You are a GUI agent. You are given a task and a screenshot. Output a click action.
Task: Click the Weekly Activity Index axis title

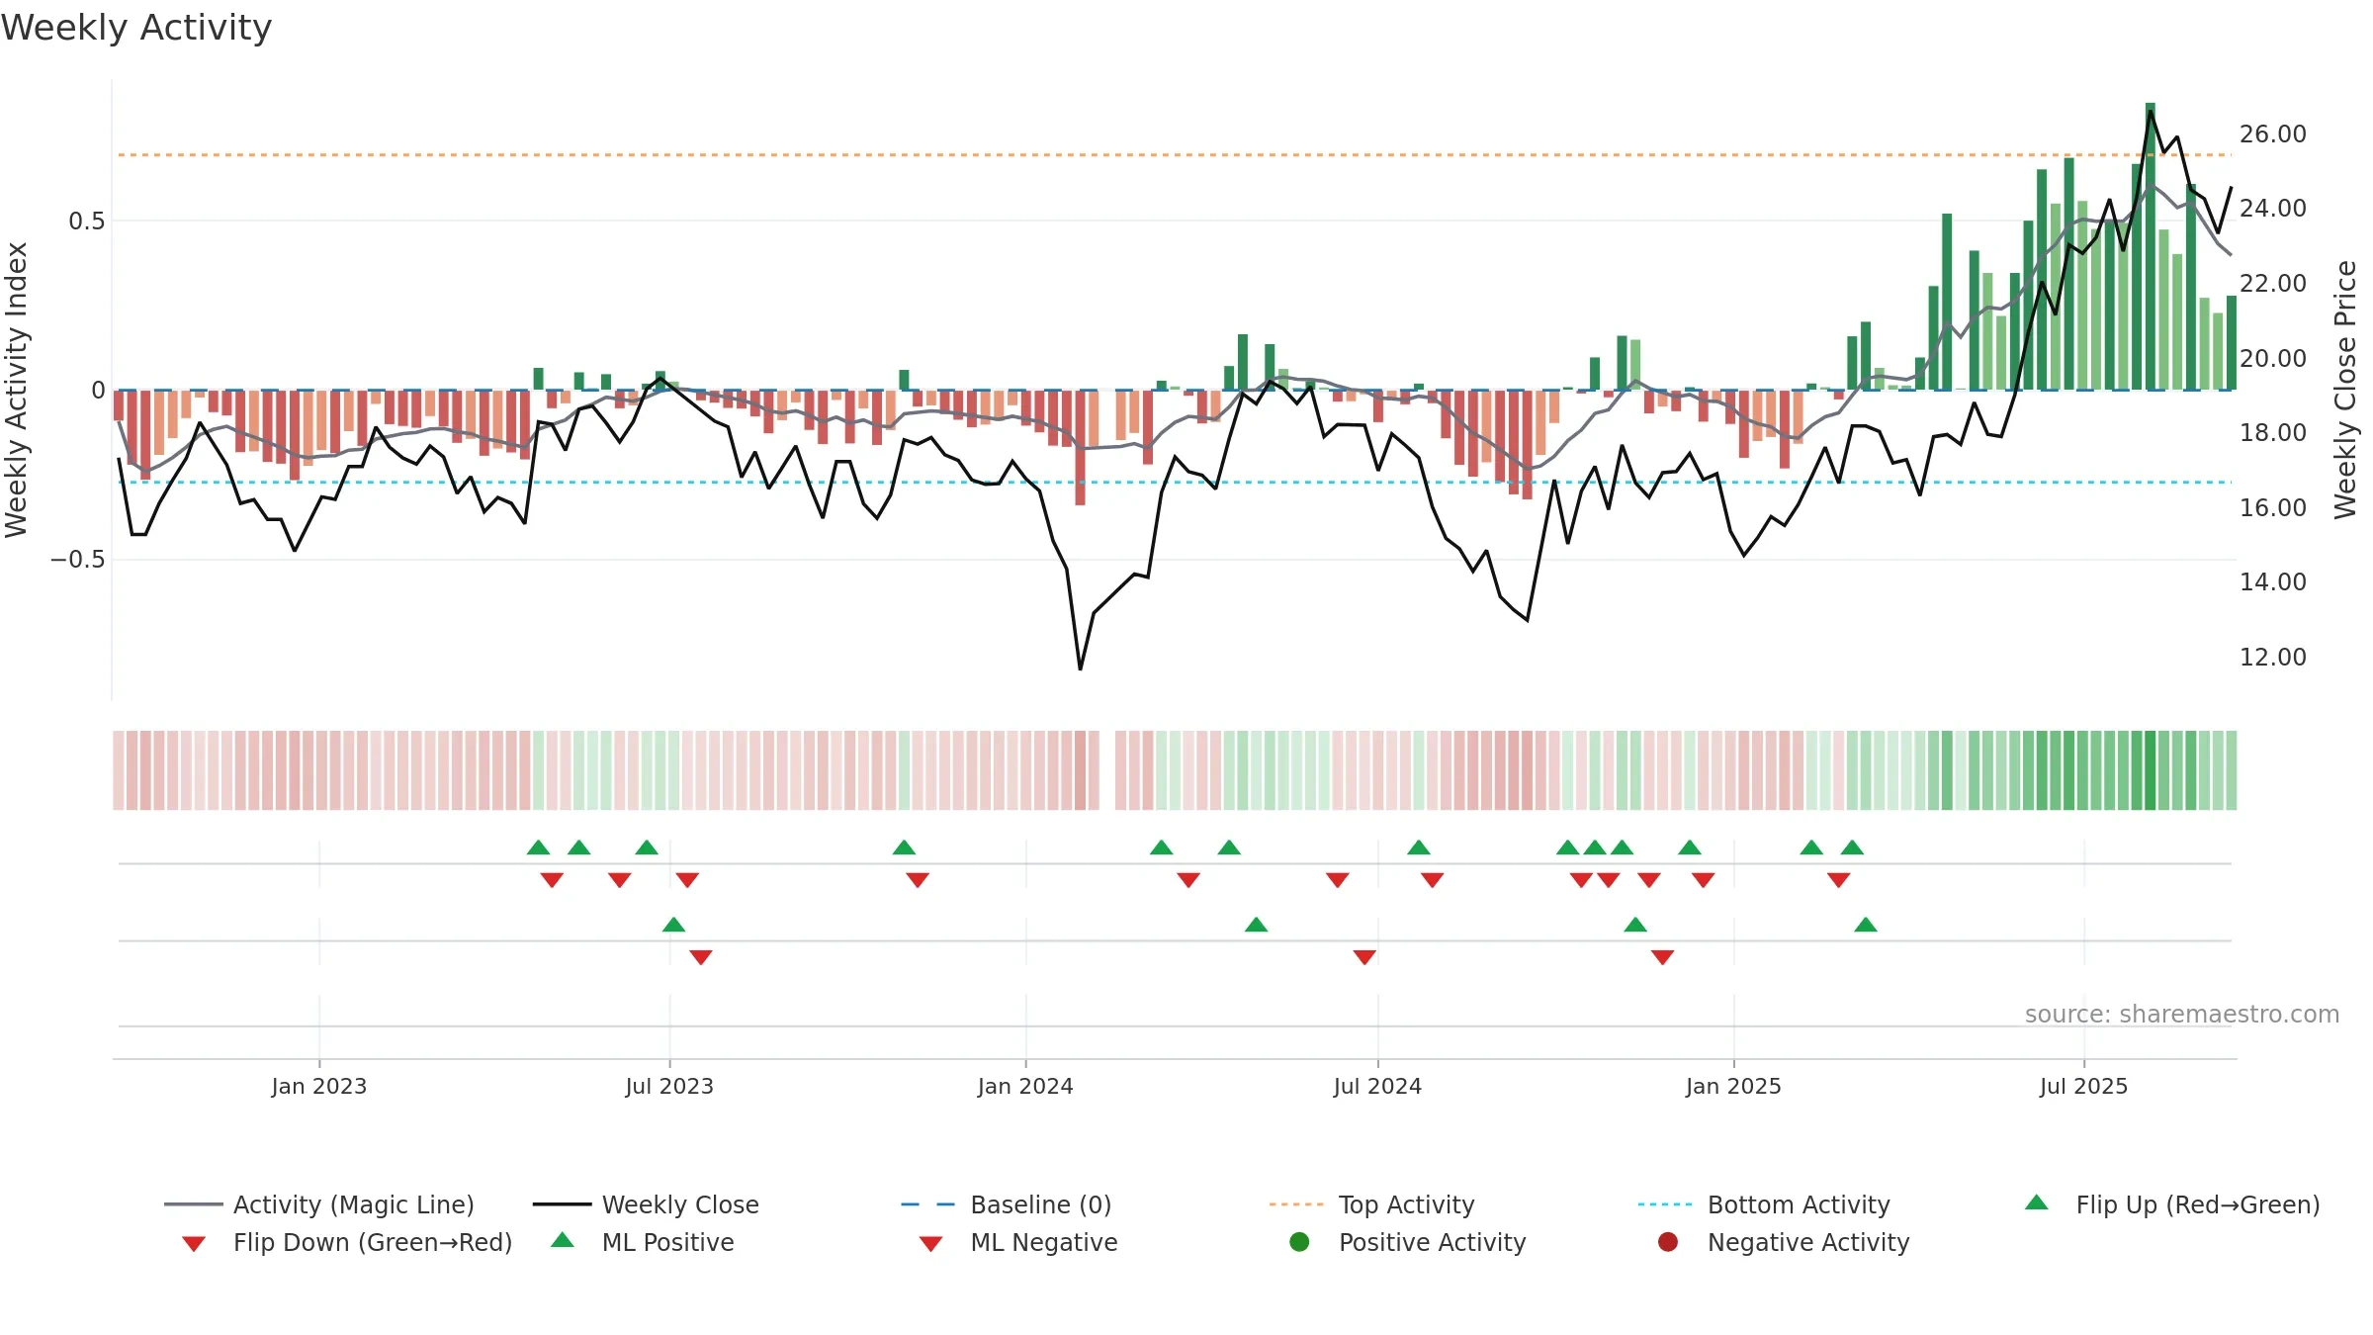16,390
